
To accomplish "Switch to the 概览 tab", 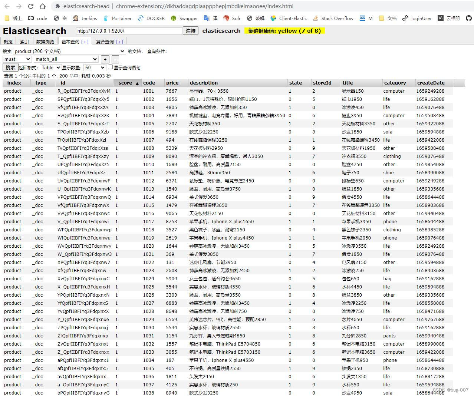I will click(x=8, y=42).
